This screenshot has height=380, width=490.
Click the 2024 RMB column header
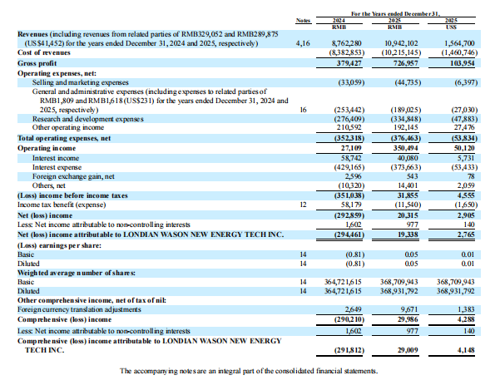[339, 24]
